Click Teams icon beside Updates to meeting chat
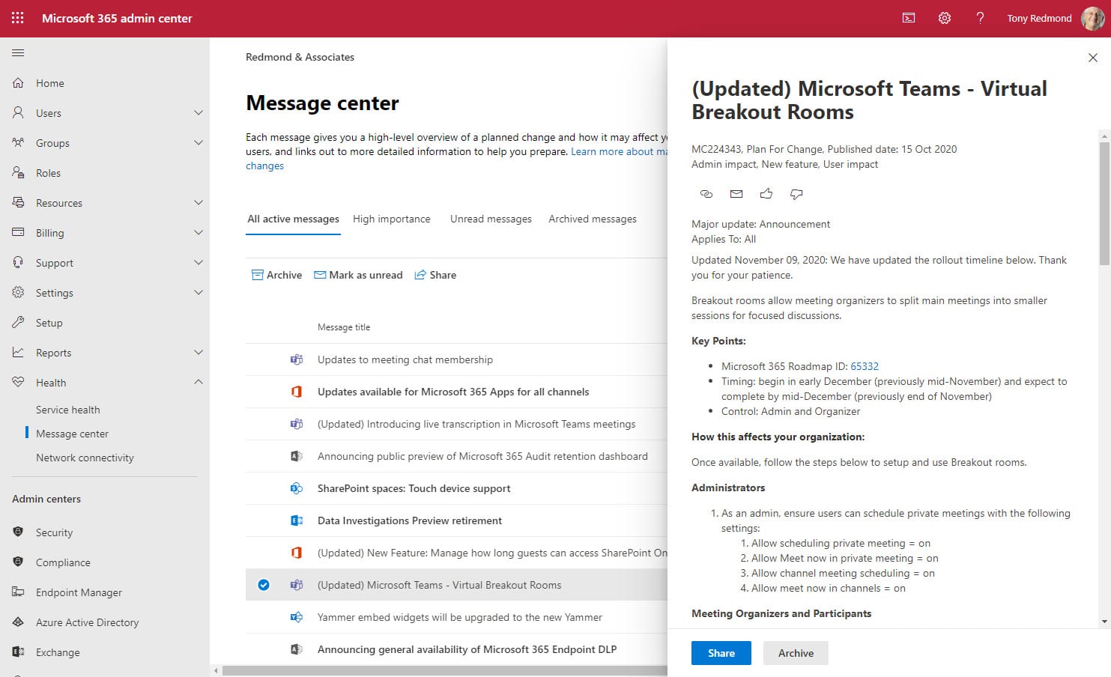This screenshot has width=1111, height=677. pyautogui.click(x=297, y=359)
